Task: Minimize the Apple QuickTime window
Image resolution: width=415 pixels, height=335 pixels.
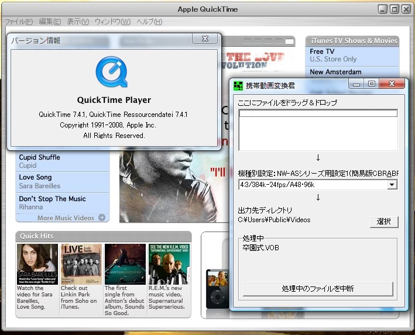Action: point(382,9)
